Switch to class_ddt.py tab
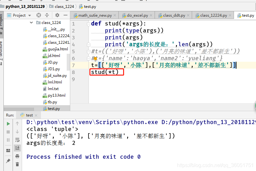This screenshot has height=171, width=256. [174, 15]
